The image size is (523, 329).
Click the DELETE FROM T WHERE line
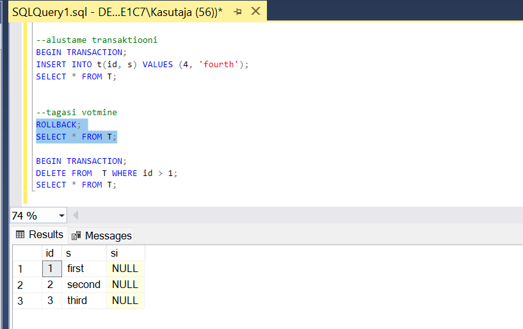(107, 173)
